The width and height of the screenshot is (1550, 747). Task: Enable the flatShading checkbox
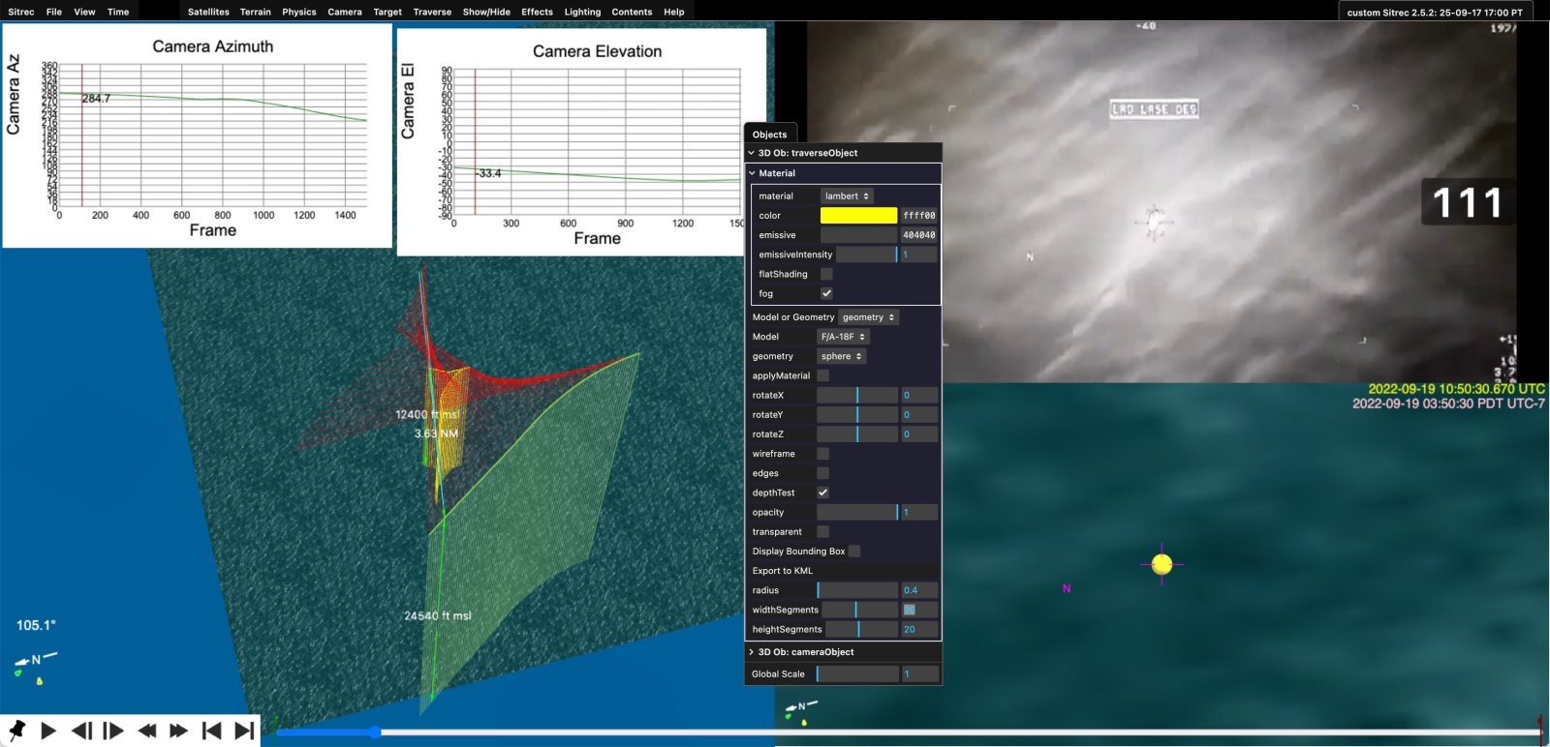[826, 274]
